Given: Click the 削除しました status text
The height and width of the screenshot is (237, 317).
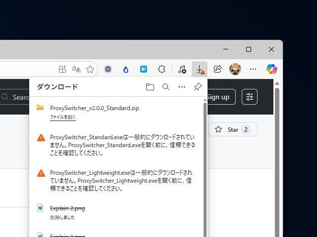Looking at the screenshot, I should pos(62,217).
